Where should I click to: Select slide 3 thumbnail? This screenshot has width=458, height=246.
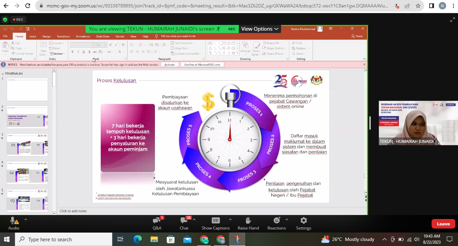[x=27, y=145]
